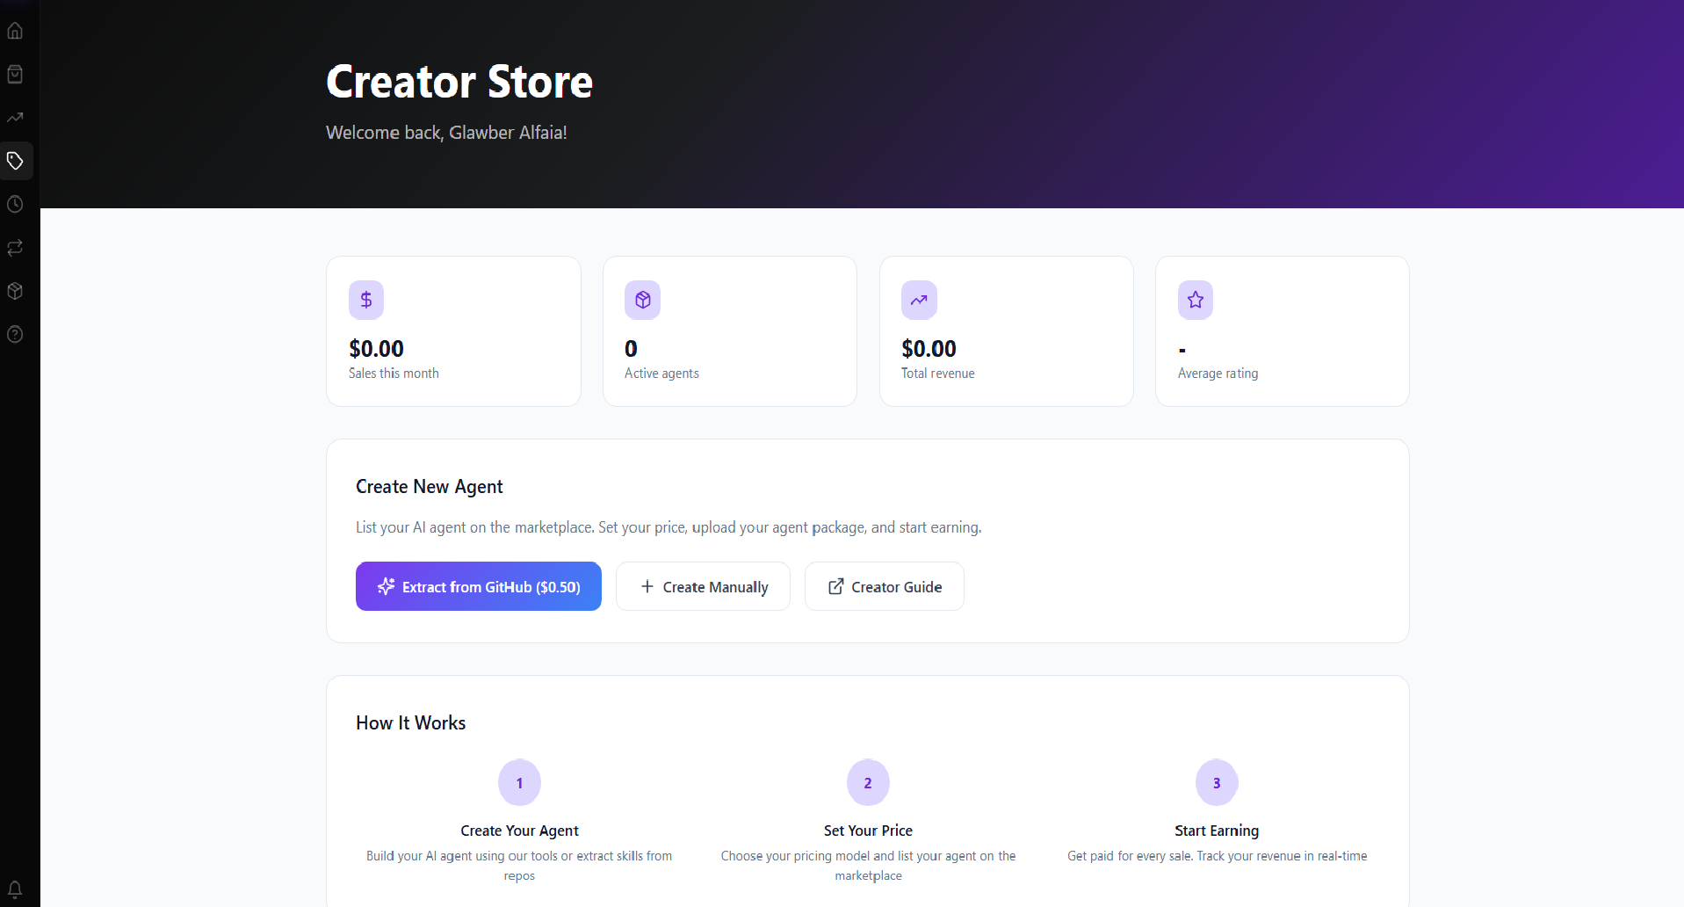The width and height of the screenshot is (1684, 907).
Task: Click the cube icon on Active agents card
Action: [x=643, y=301]
